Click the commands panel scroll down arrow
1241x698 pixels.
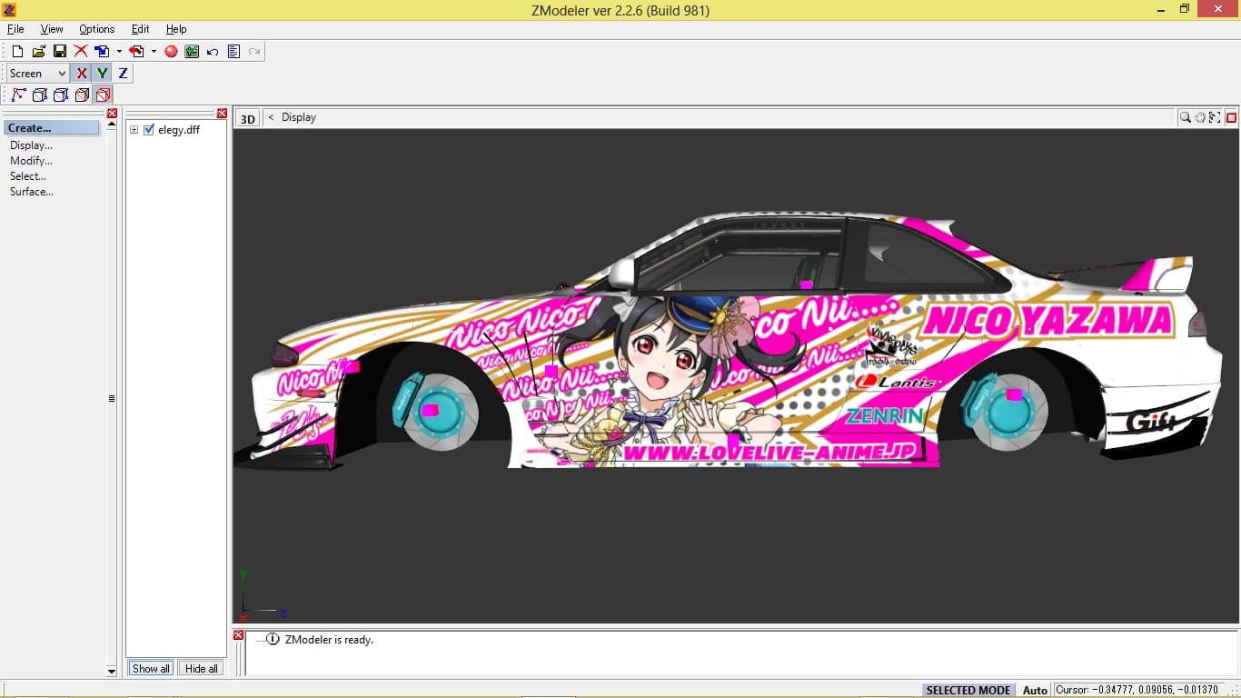tap(112, 672)
